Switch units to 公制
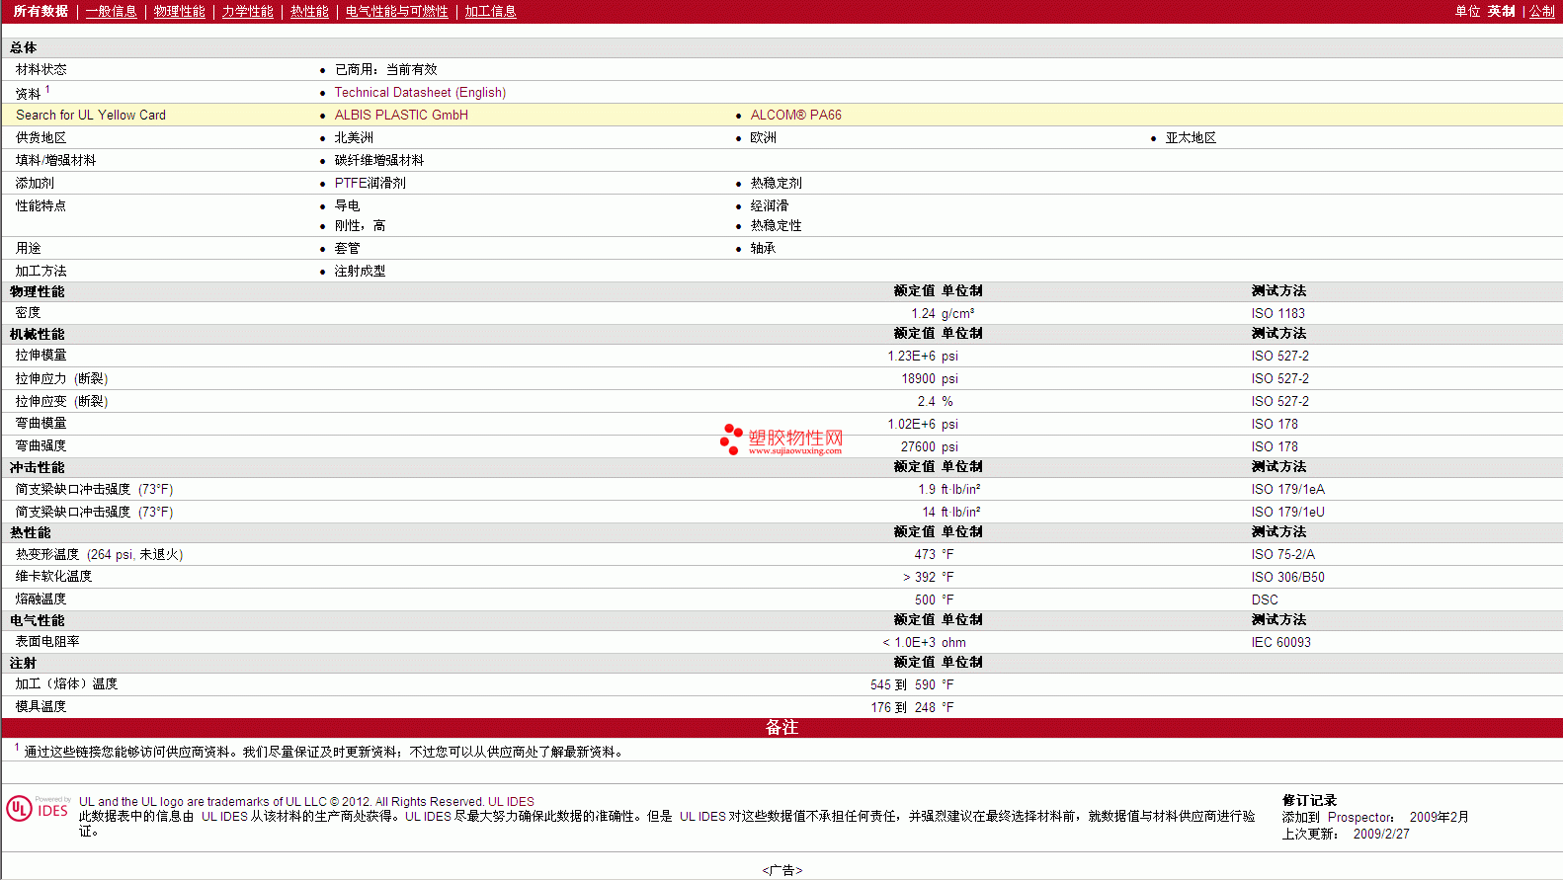Screen dimensions: 1563x880 coord(1542,11)
